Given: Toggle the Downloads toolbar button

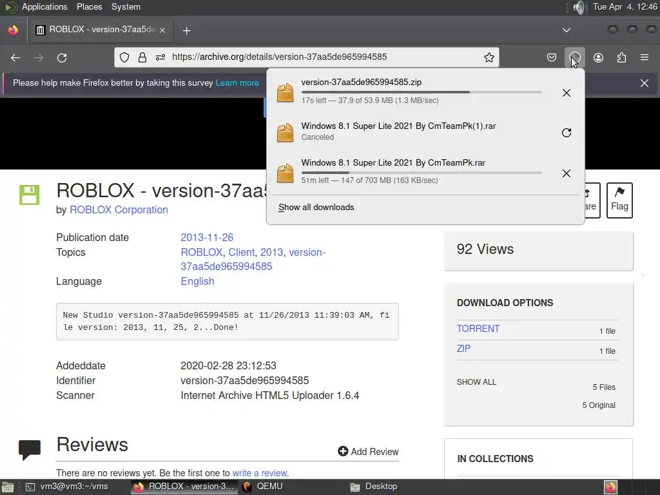Looking at the screenshot, I should [x=574, y=57].
